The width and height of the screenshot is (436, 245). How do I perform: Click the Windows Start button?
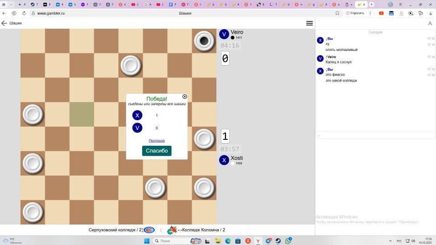tap(147, 241)
